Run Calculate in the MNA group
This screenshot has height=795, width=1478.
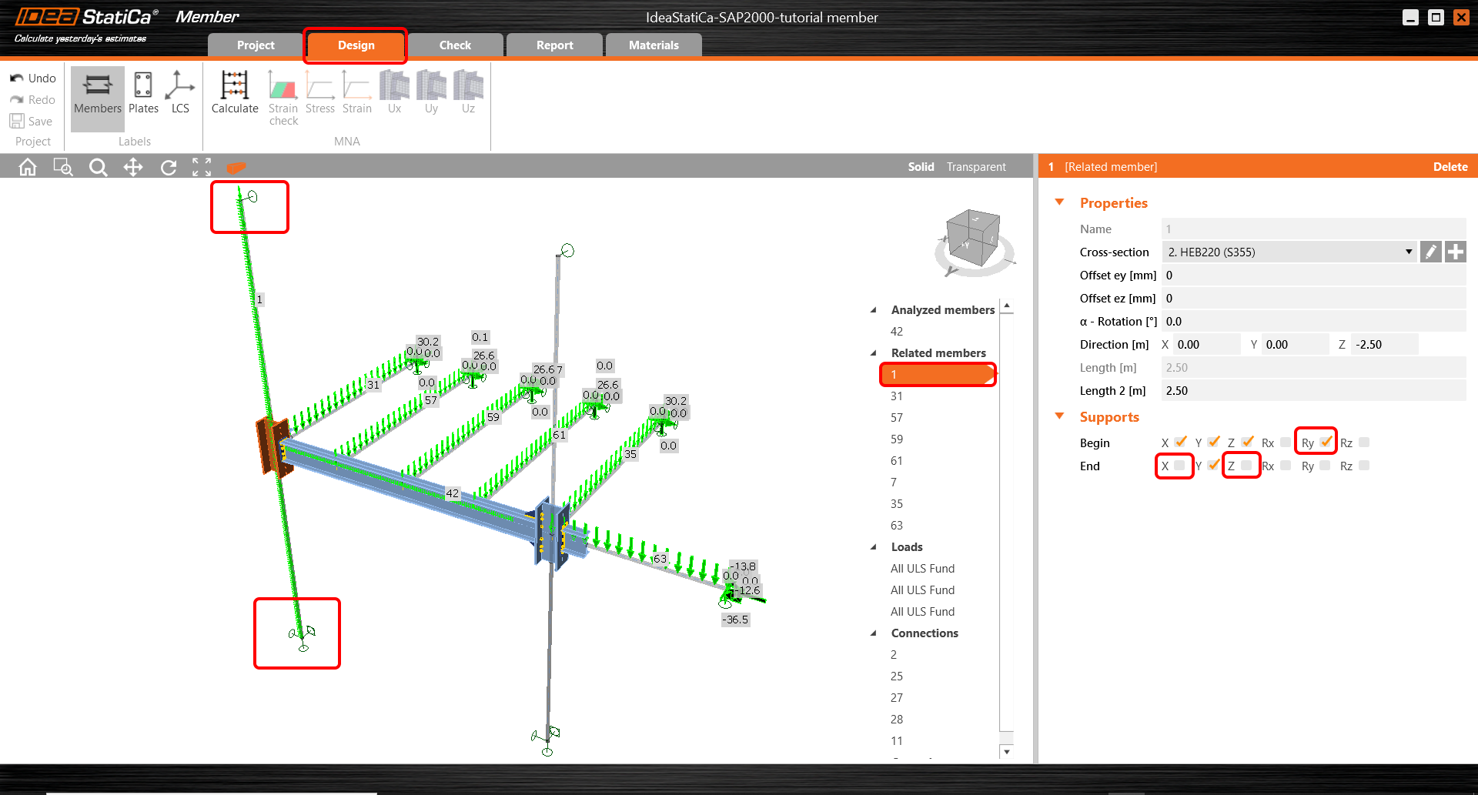tap(234, 92)
